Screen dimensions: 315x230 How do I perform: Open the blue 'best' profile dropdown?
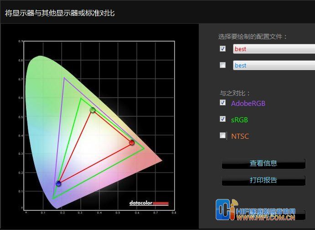274,65
